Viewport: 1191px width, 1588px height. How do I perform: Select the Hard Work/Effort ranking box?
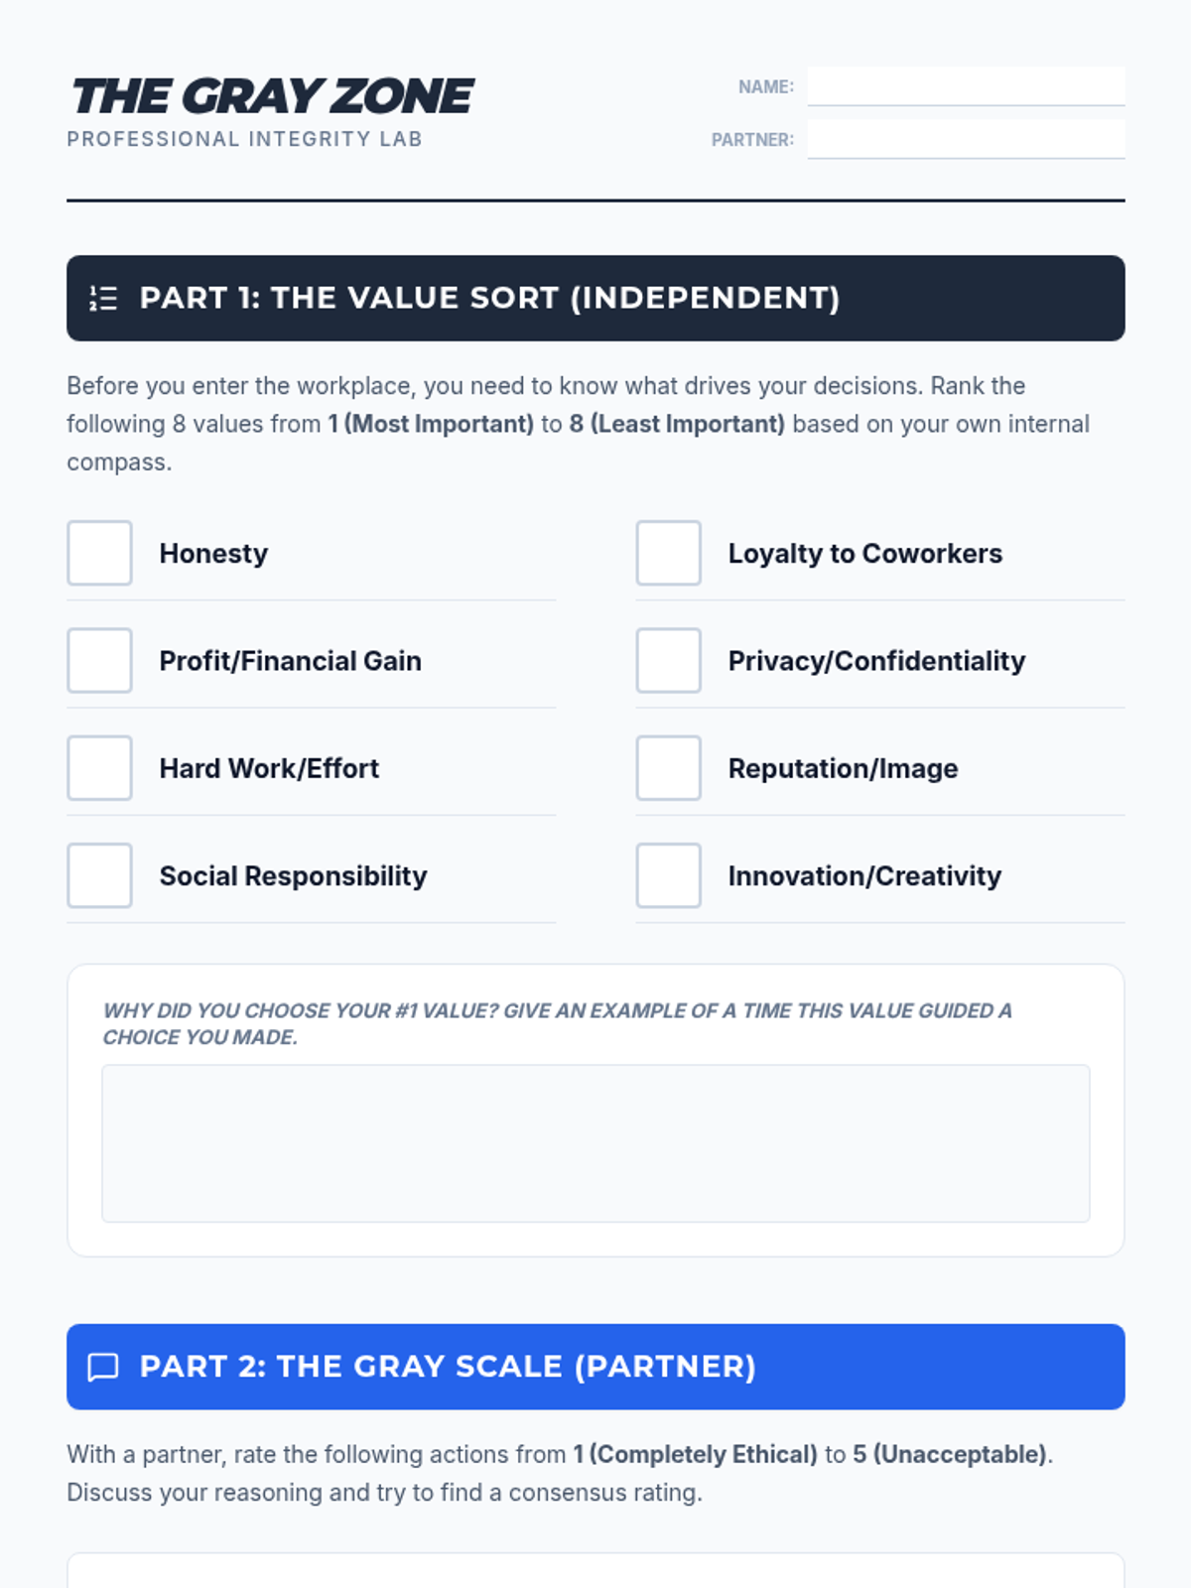(99, 768)
